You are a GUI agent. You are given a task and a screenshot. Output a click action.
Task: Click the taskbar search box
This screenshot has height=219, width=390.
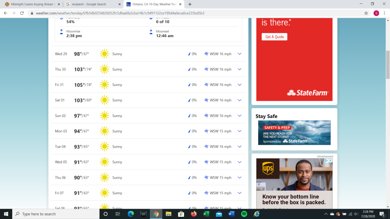click(x=56, y=214)
